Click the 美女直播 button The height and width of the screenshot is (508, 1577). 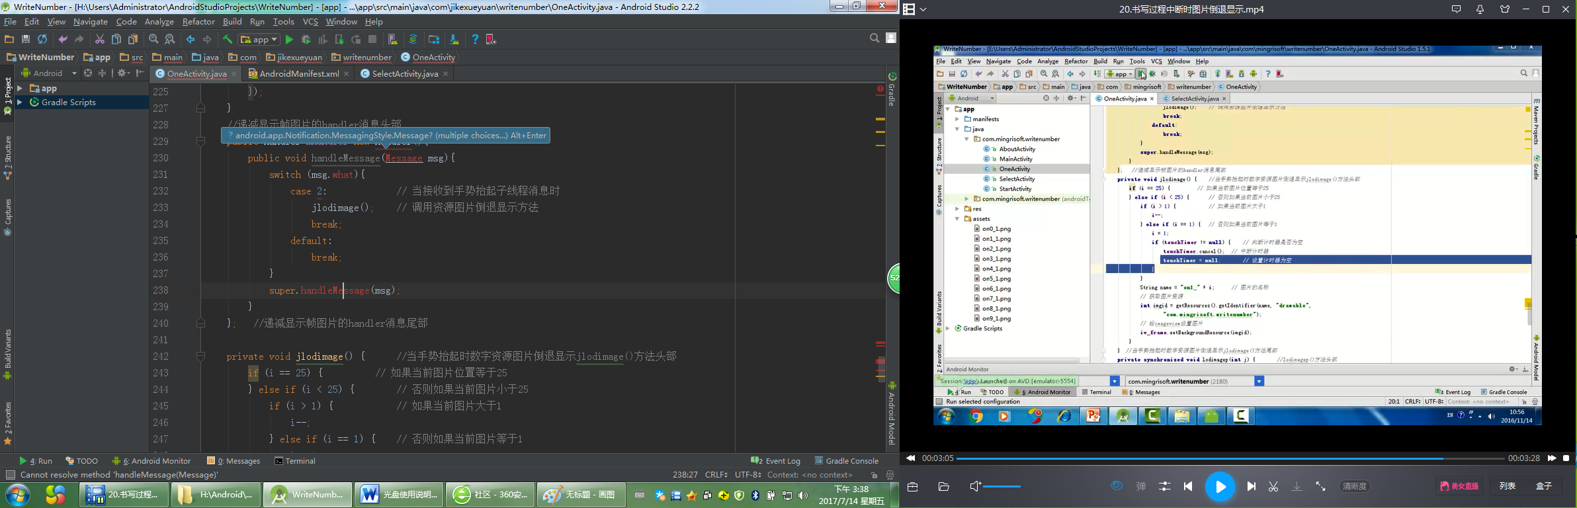point(1459,486)
